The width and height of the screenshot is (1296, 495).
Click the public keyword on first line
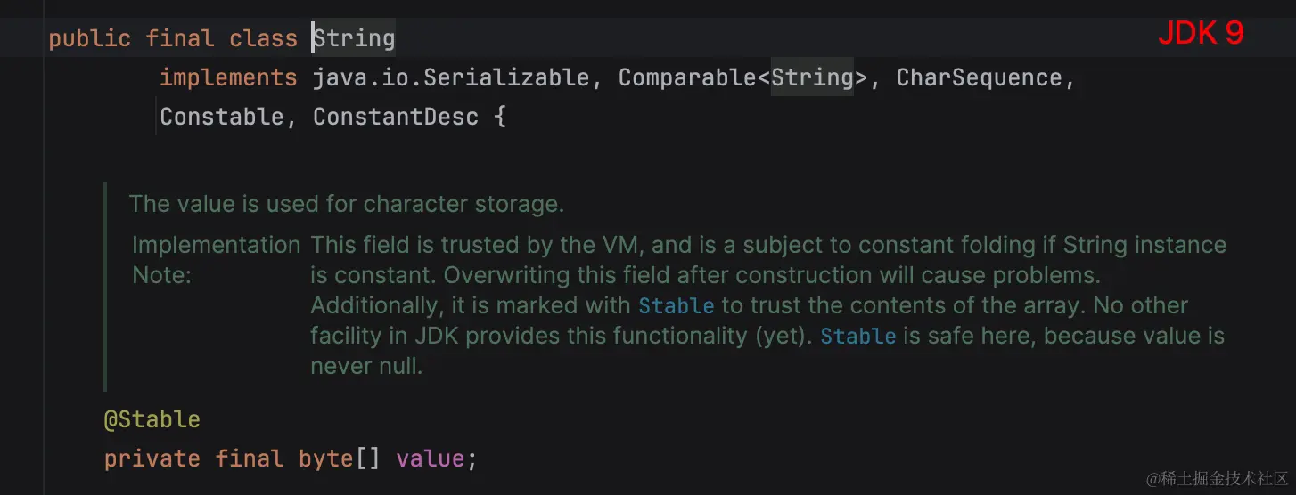click(x=89, y=38)
